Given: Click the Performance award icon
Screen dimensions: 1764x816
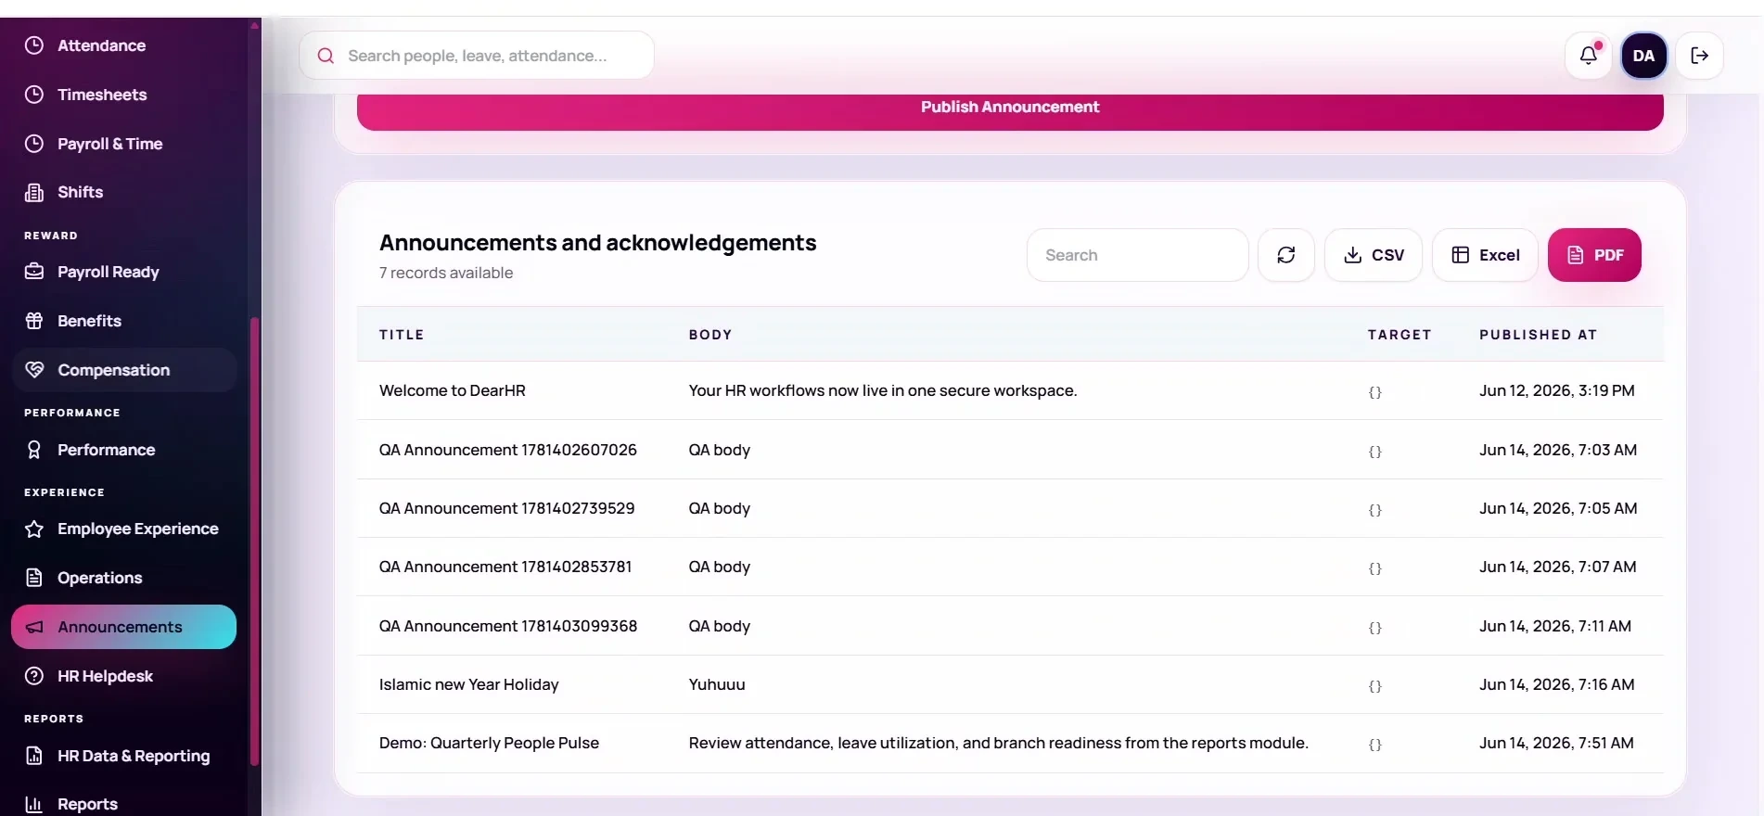Looking at the screenshot, I should click(x=34, y=450).
